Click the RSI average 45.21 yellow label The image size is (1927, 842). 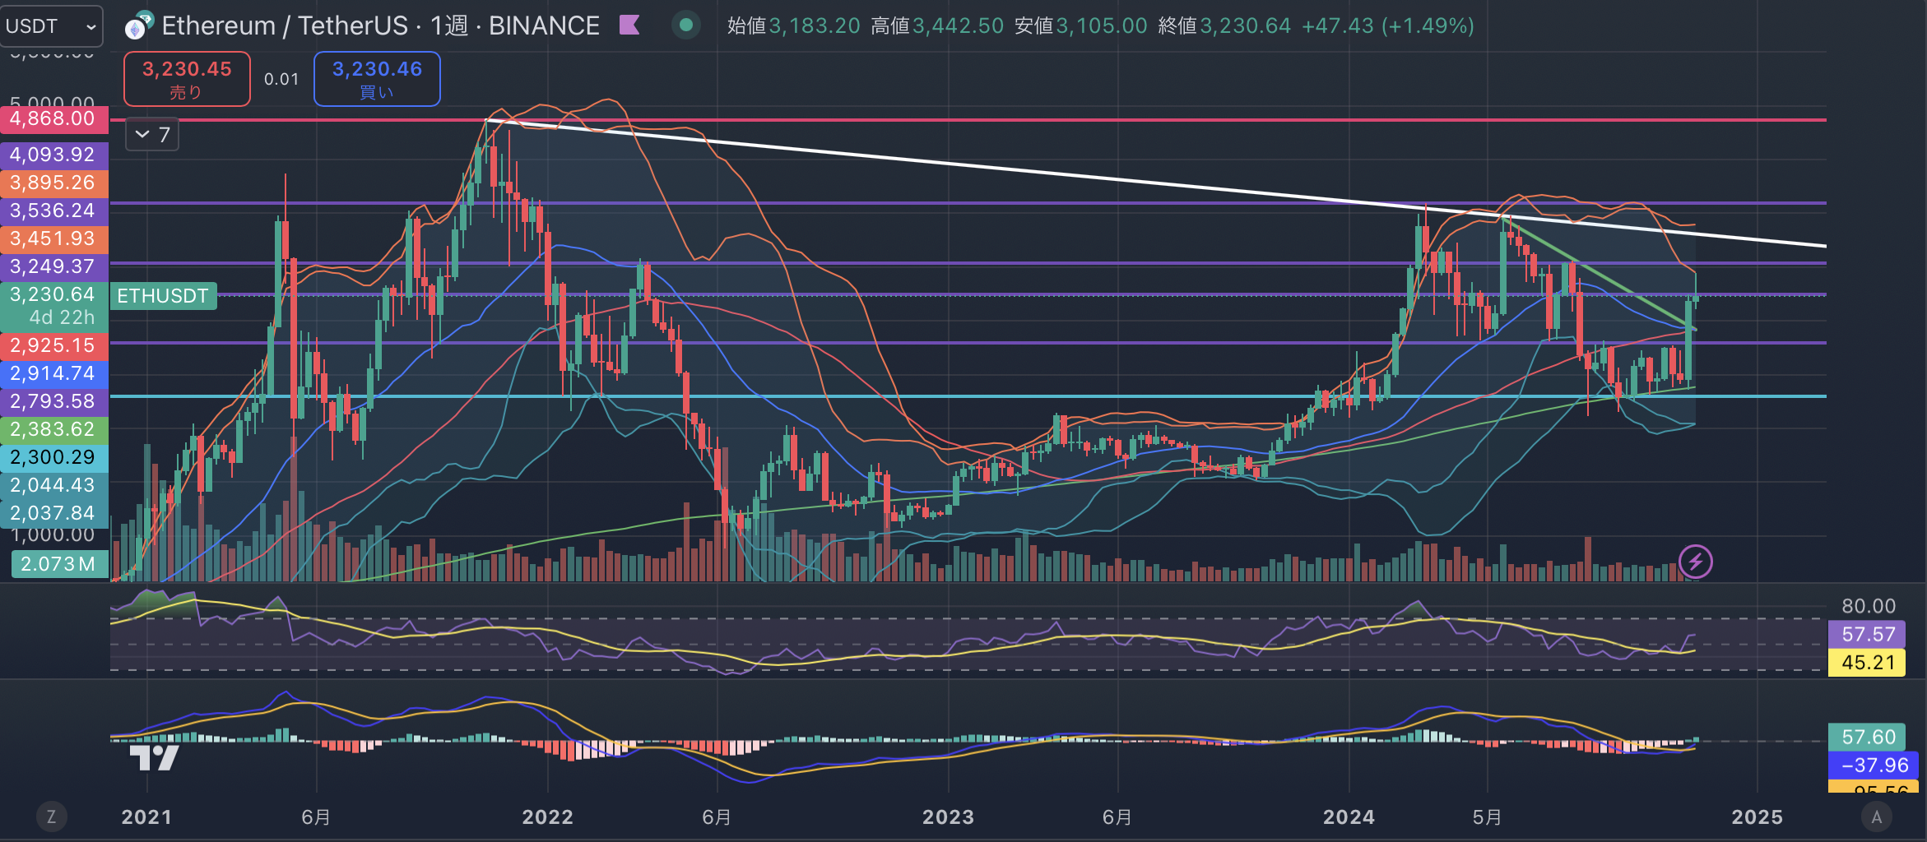(x=1867, y=663)
